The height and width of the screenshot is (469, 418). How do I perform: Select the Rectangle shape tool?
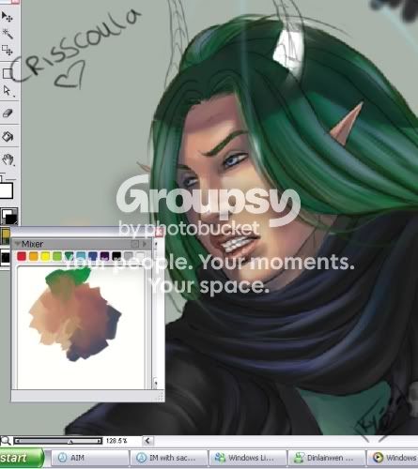pos(7,73)
